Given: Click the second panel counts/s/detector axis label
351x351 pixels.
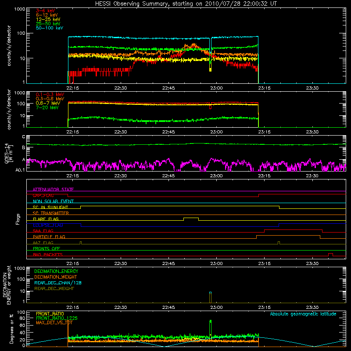Looking at the screenshot, I should pyautogui.click(x=9, y=109).
